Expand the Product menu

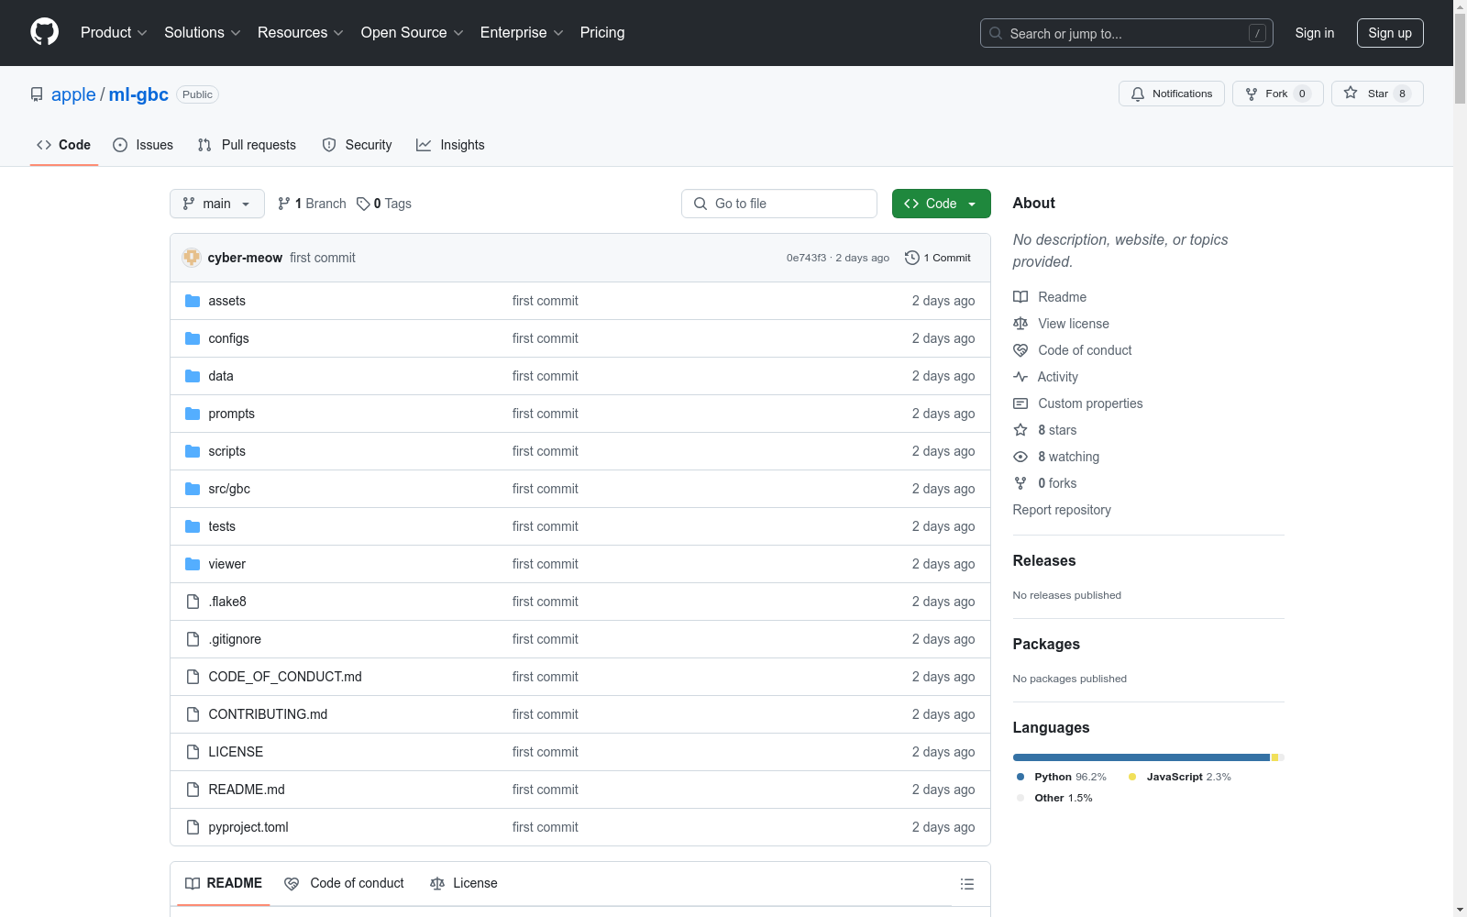click(x=114, y=32)
